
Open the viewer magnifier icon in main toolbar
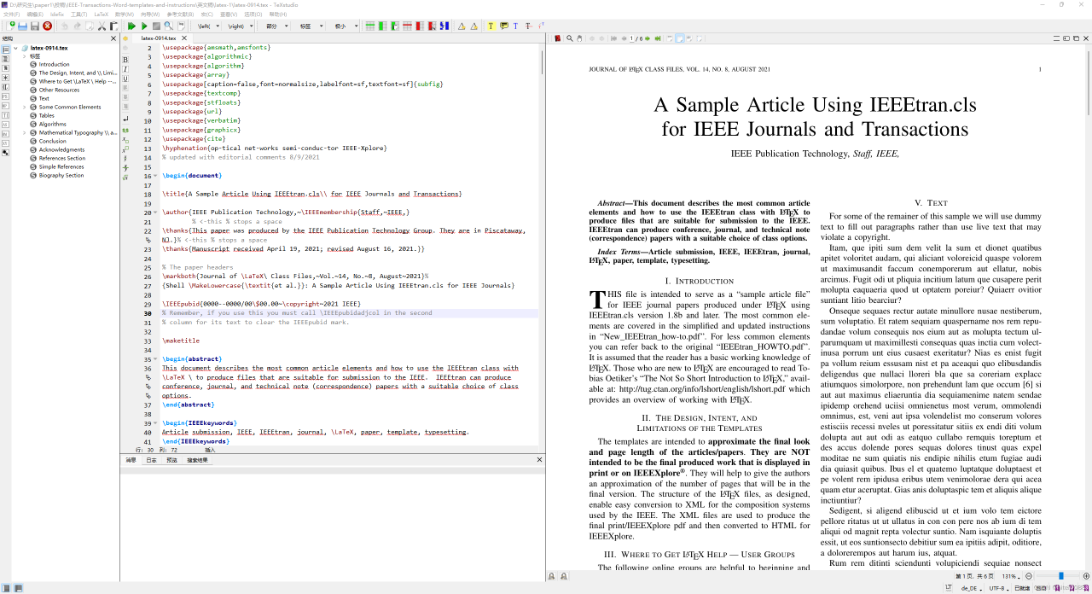coord(169,26)
